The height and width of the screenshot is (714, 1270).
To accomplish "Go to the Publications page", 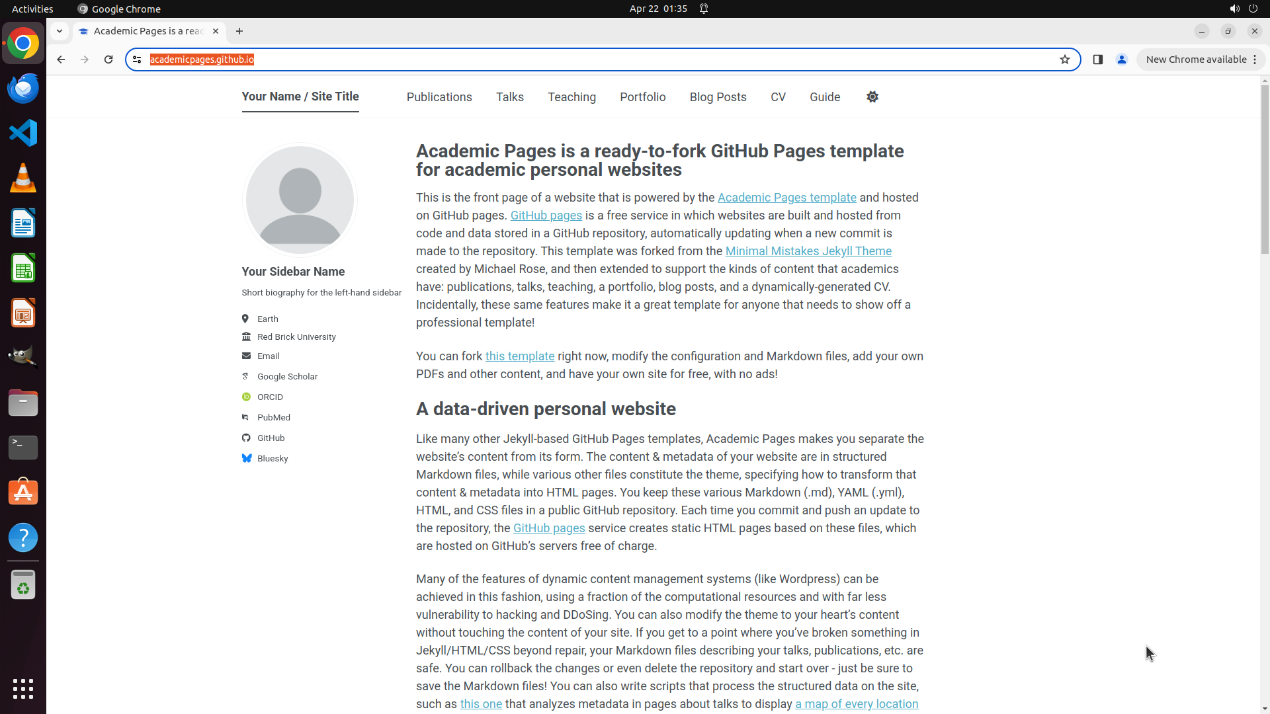I will coord(439,97).
